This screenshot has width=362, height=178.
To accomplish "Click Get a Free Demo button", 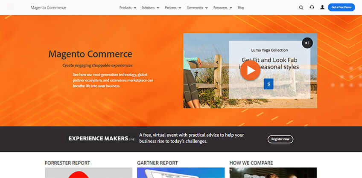I will 342,7.
